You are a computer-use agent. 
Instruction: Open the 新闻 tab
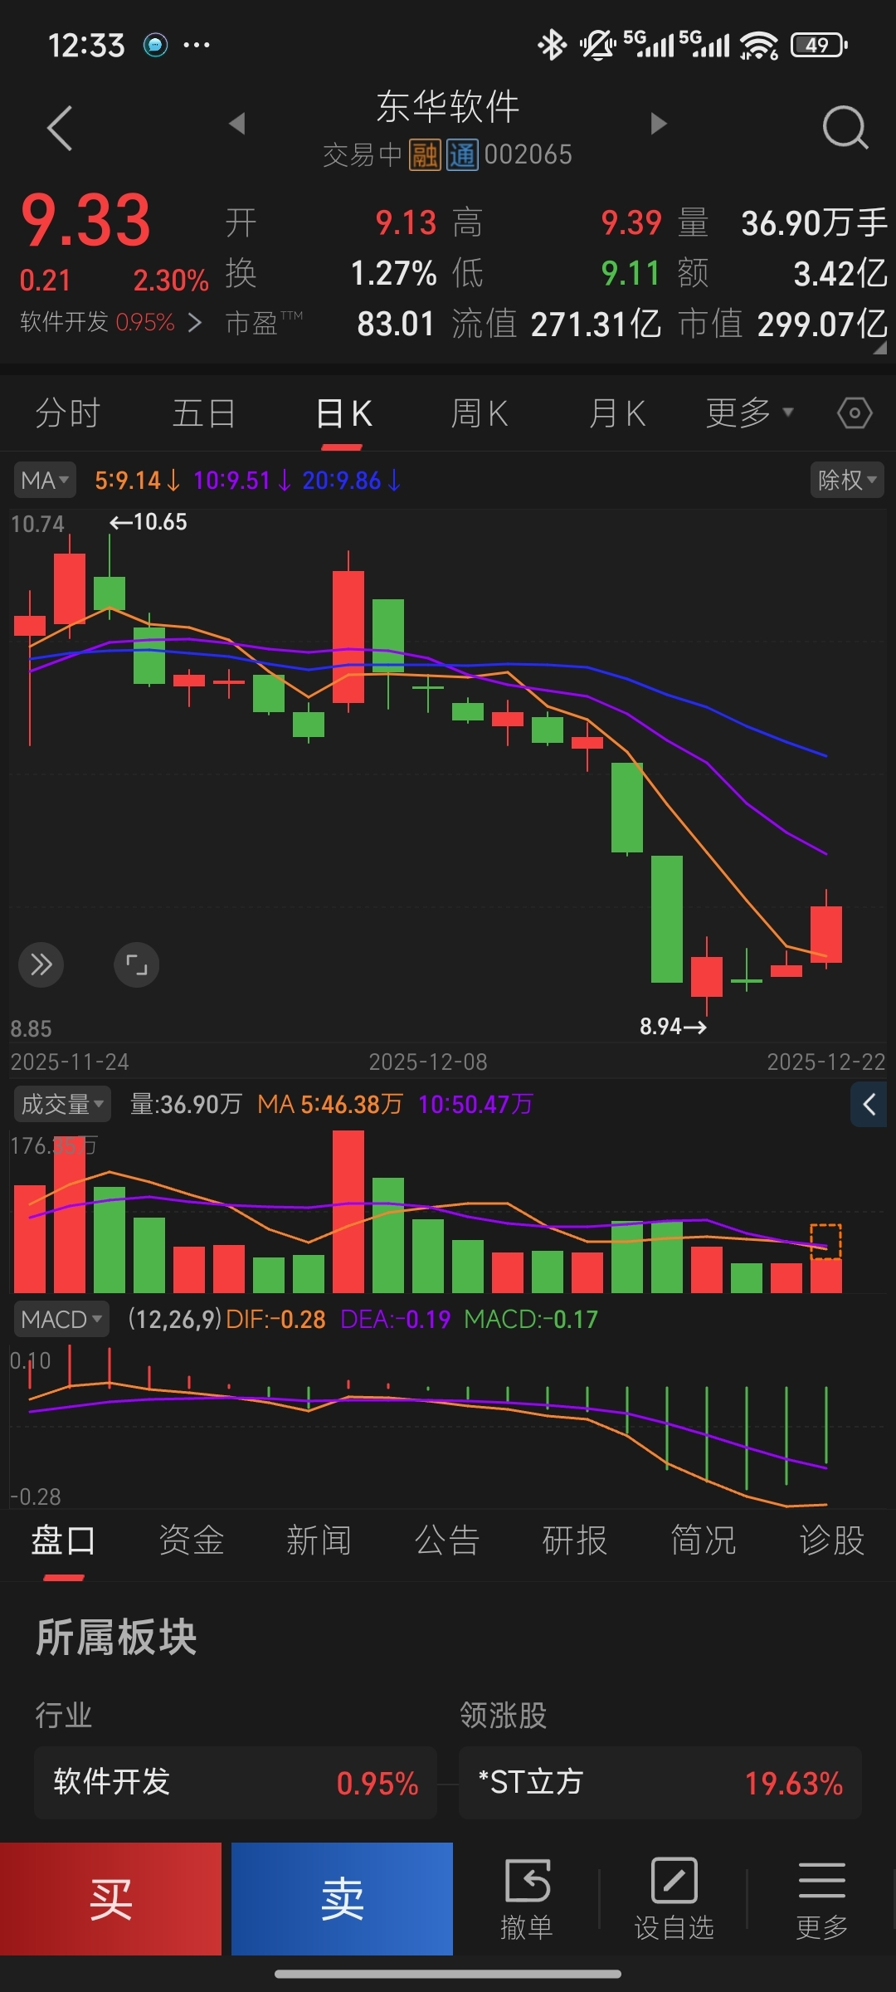click(x=319, y=1540)
